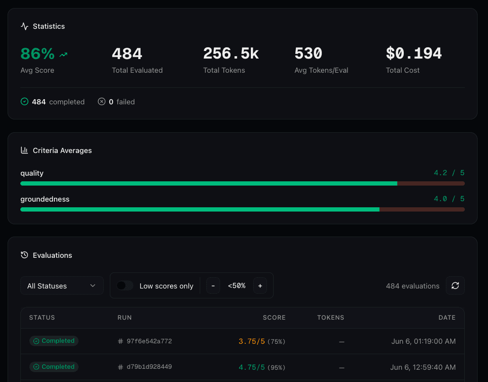Refresh the evaluations list
Image resolution: width=488 pixels, height=382 pixels.
point(455,285)
